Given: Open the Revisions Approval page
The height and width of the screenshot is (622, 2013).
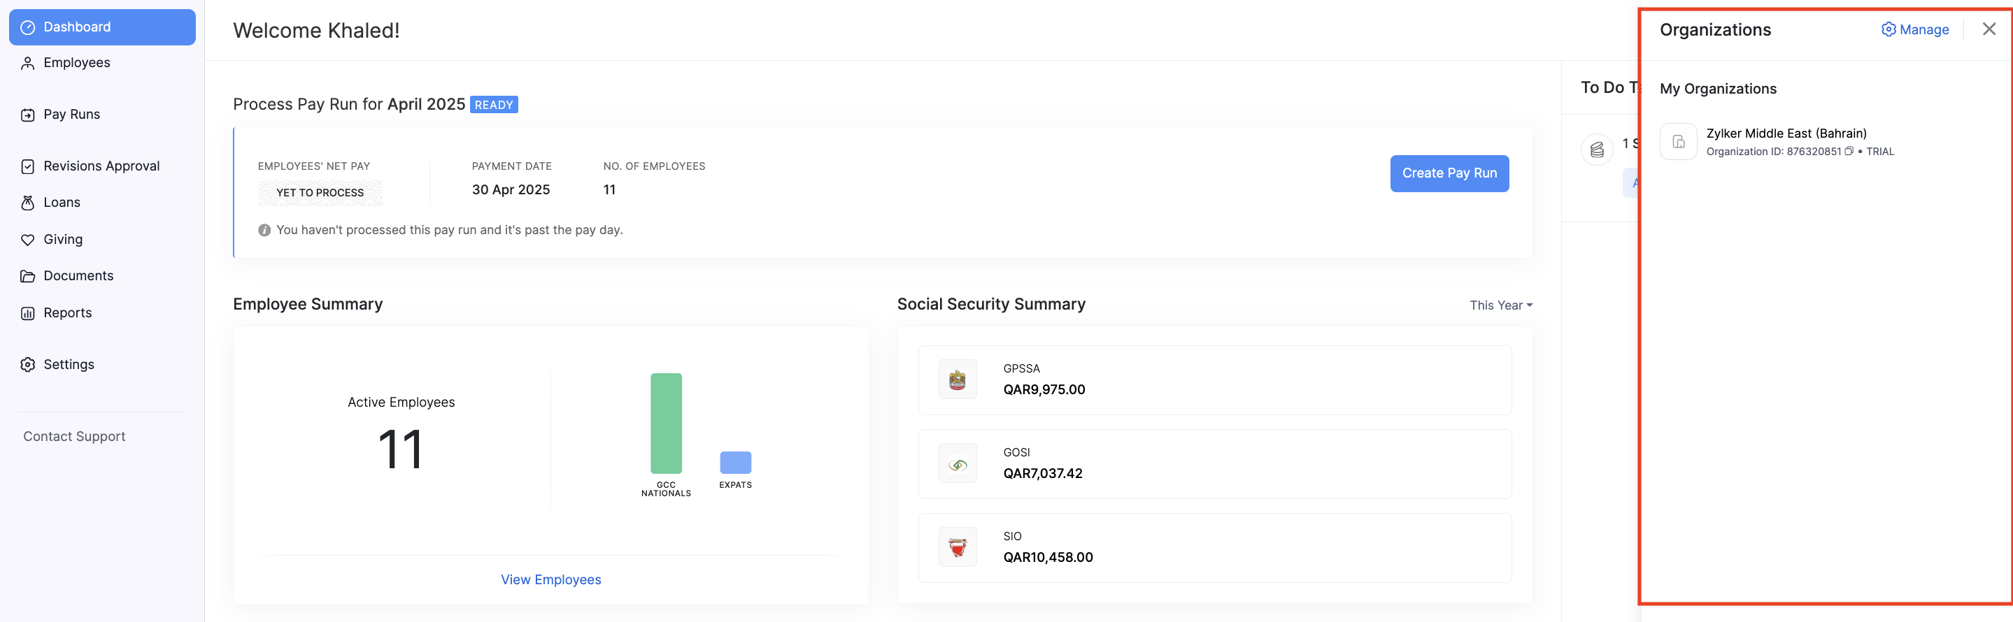Looking at the screenshot, I should click(101, 166).
